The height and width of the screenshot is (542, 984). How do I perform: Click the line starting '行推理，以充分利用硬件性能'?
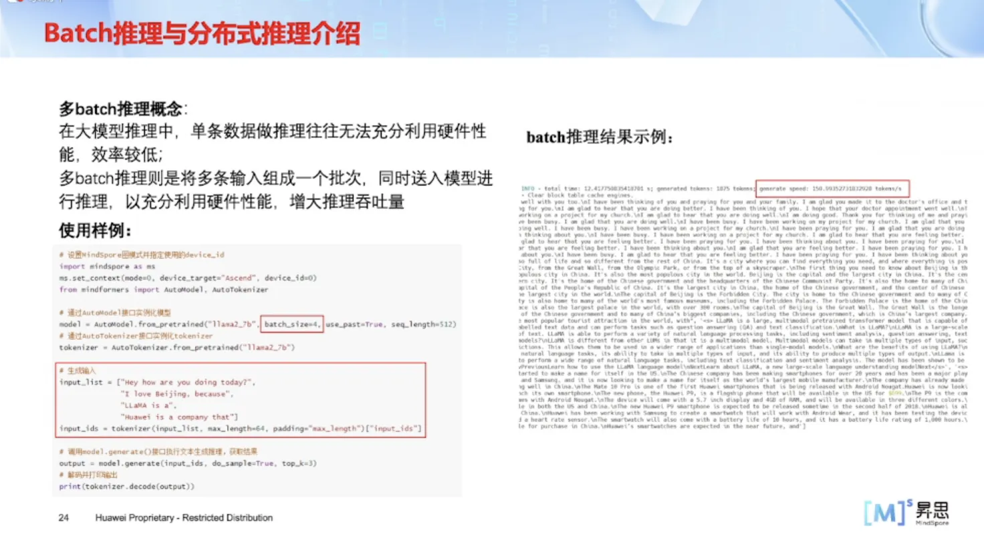(x=231, y=201)
